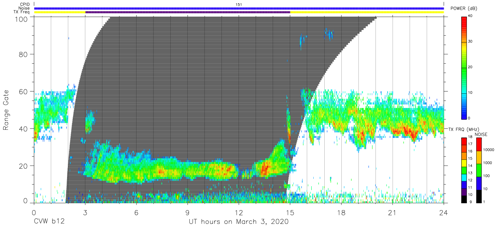Click the TX FRQ (MHz) color legend
The width and height of the screenshot is (499, 230).
pyautogui.click(x=464, y=170)
